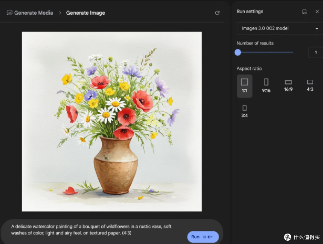Click the refresh icon above the image
The width and height of the screenshot is (323, 244).
click(217, 13)
